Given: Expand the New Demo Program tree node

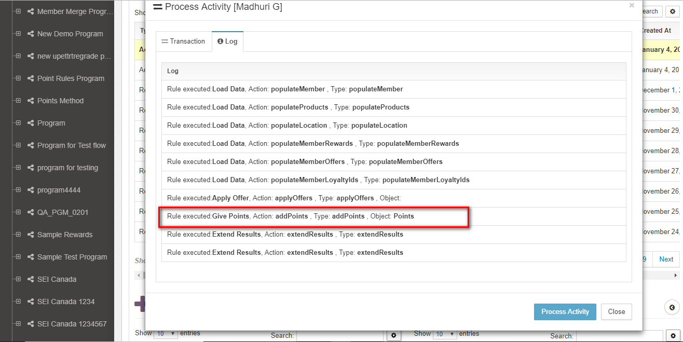Looking at the screenshot, I should [18, 34].
